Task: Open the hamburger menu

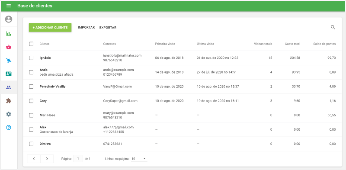Action: click(x=9, y=6)
